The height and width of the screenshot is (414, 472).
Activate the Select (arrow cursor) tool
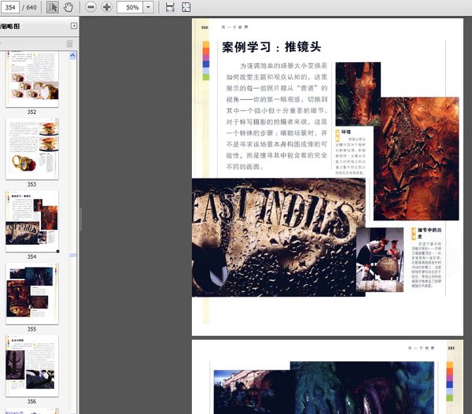pyautogui.click(x=53, y=7)
